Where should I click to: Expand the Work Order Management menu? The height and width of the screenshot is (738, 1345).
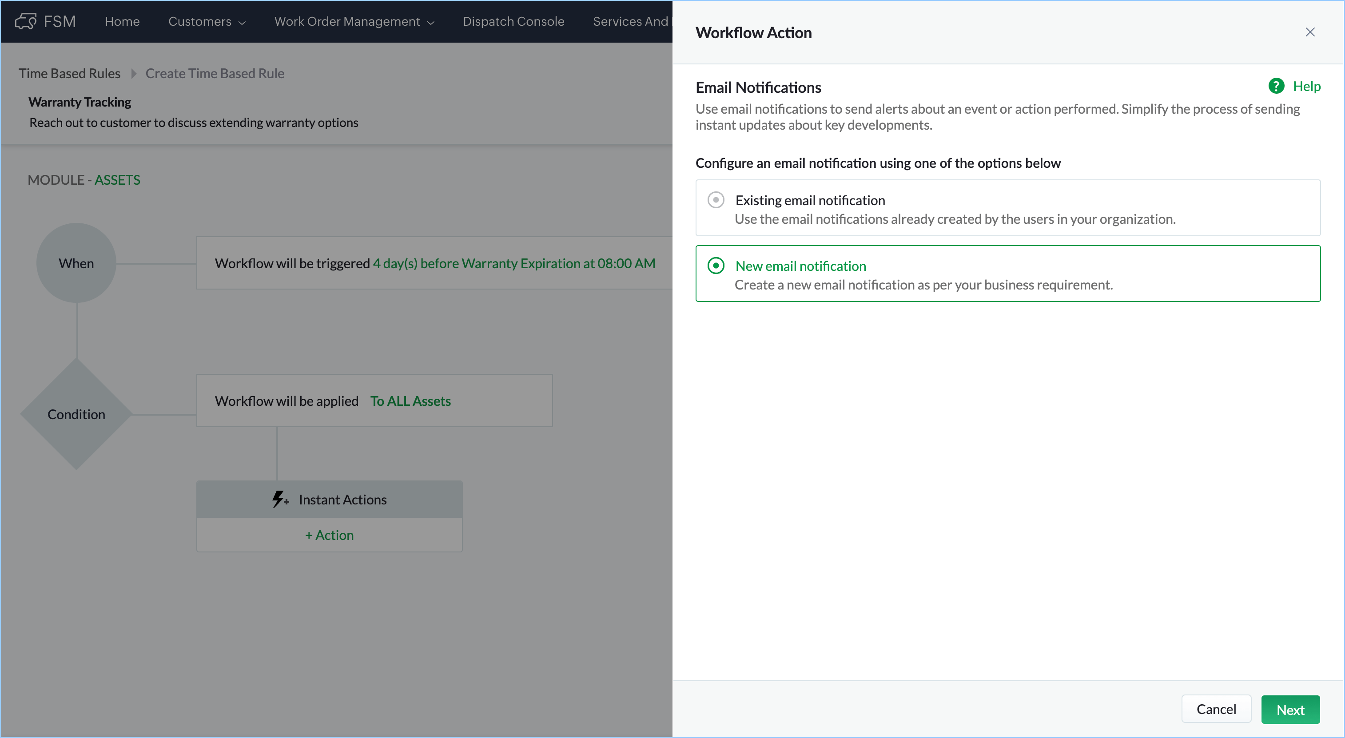354,21
